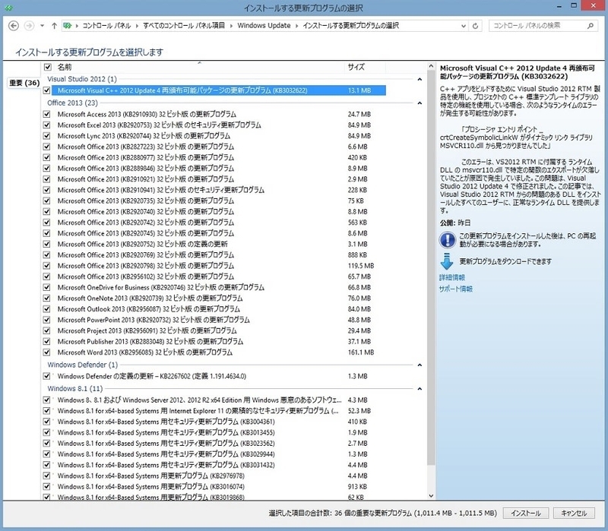Collapse the Visual Studio 2012 group
Screen dimensions: 608x531
(420, 80)
